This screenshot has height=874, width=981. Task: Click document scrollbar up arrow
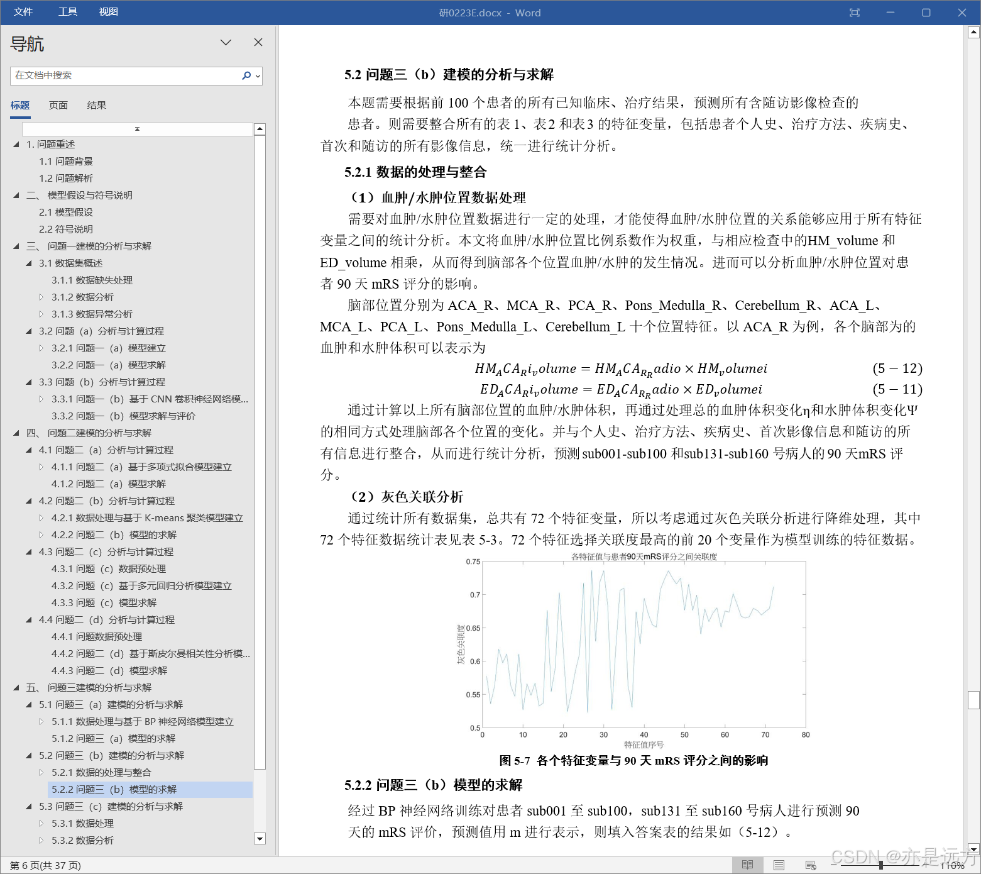point(973,31)
